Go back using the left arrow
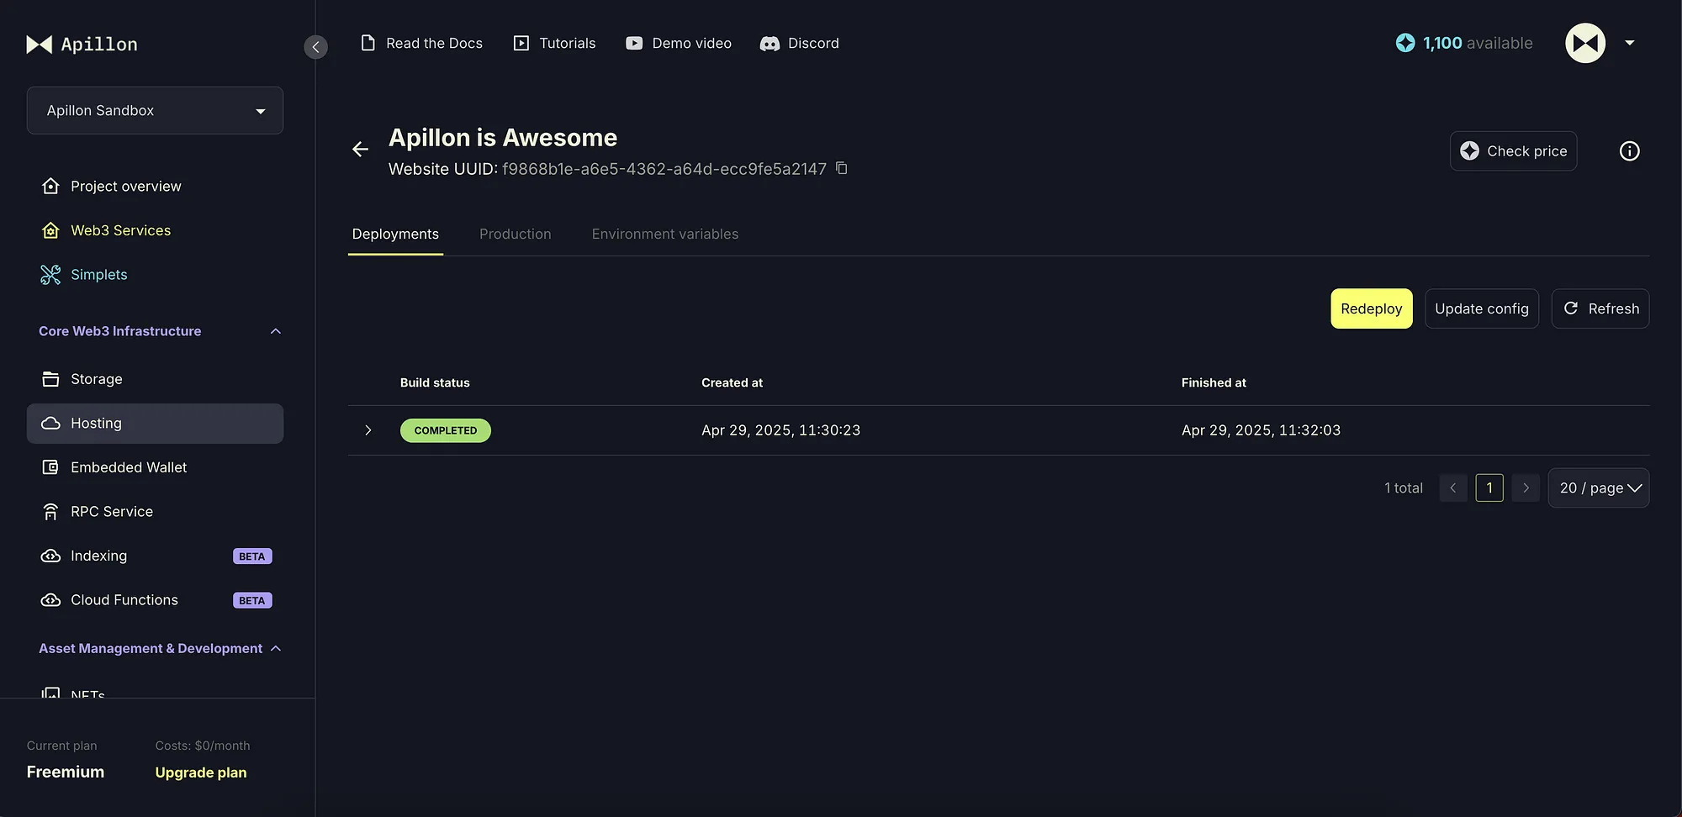 [360, 150]
